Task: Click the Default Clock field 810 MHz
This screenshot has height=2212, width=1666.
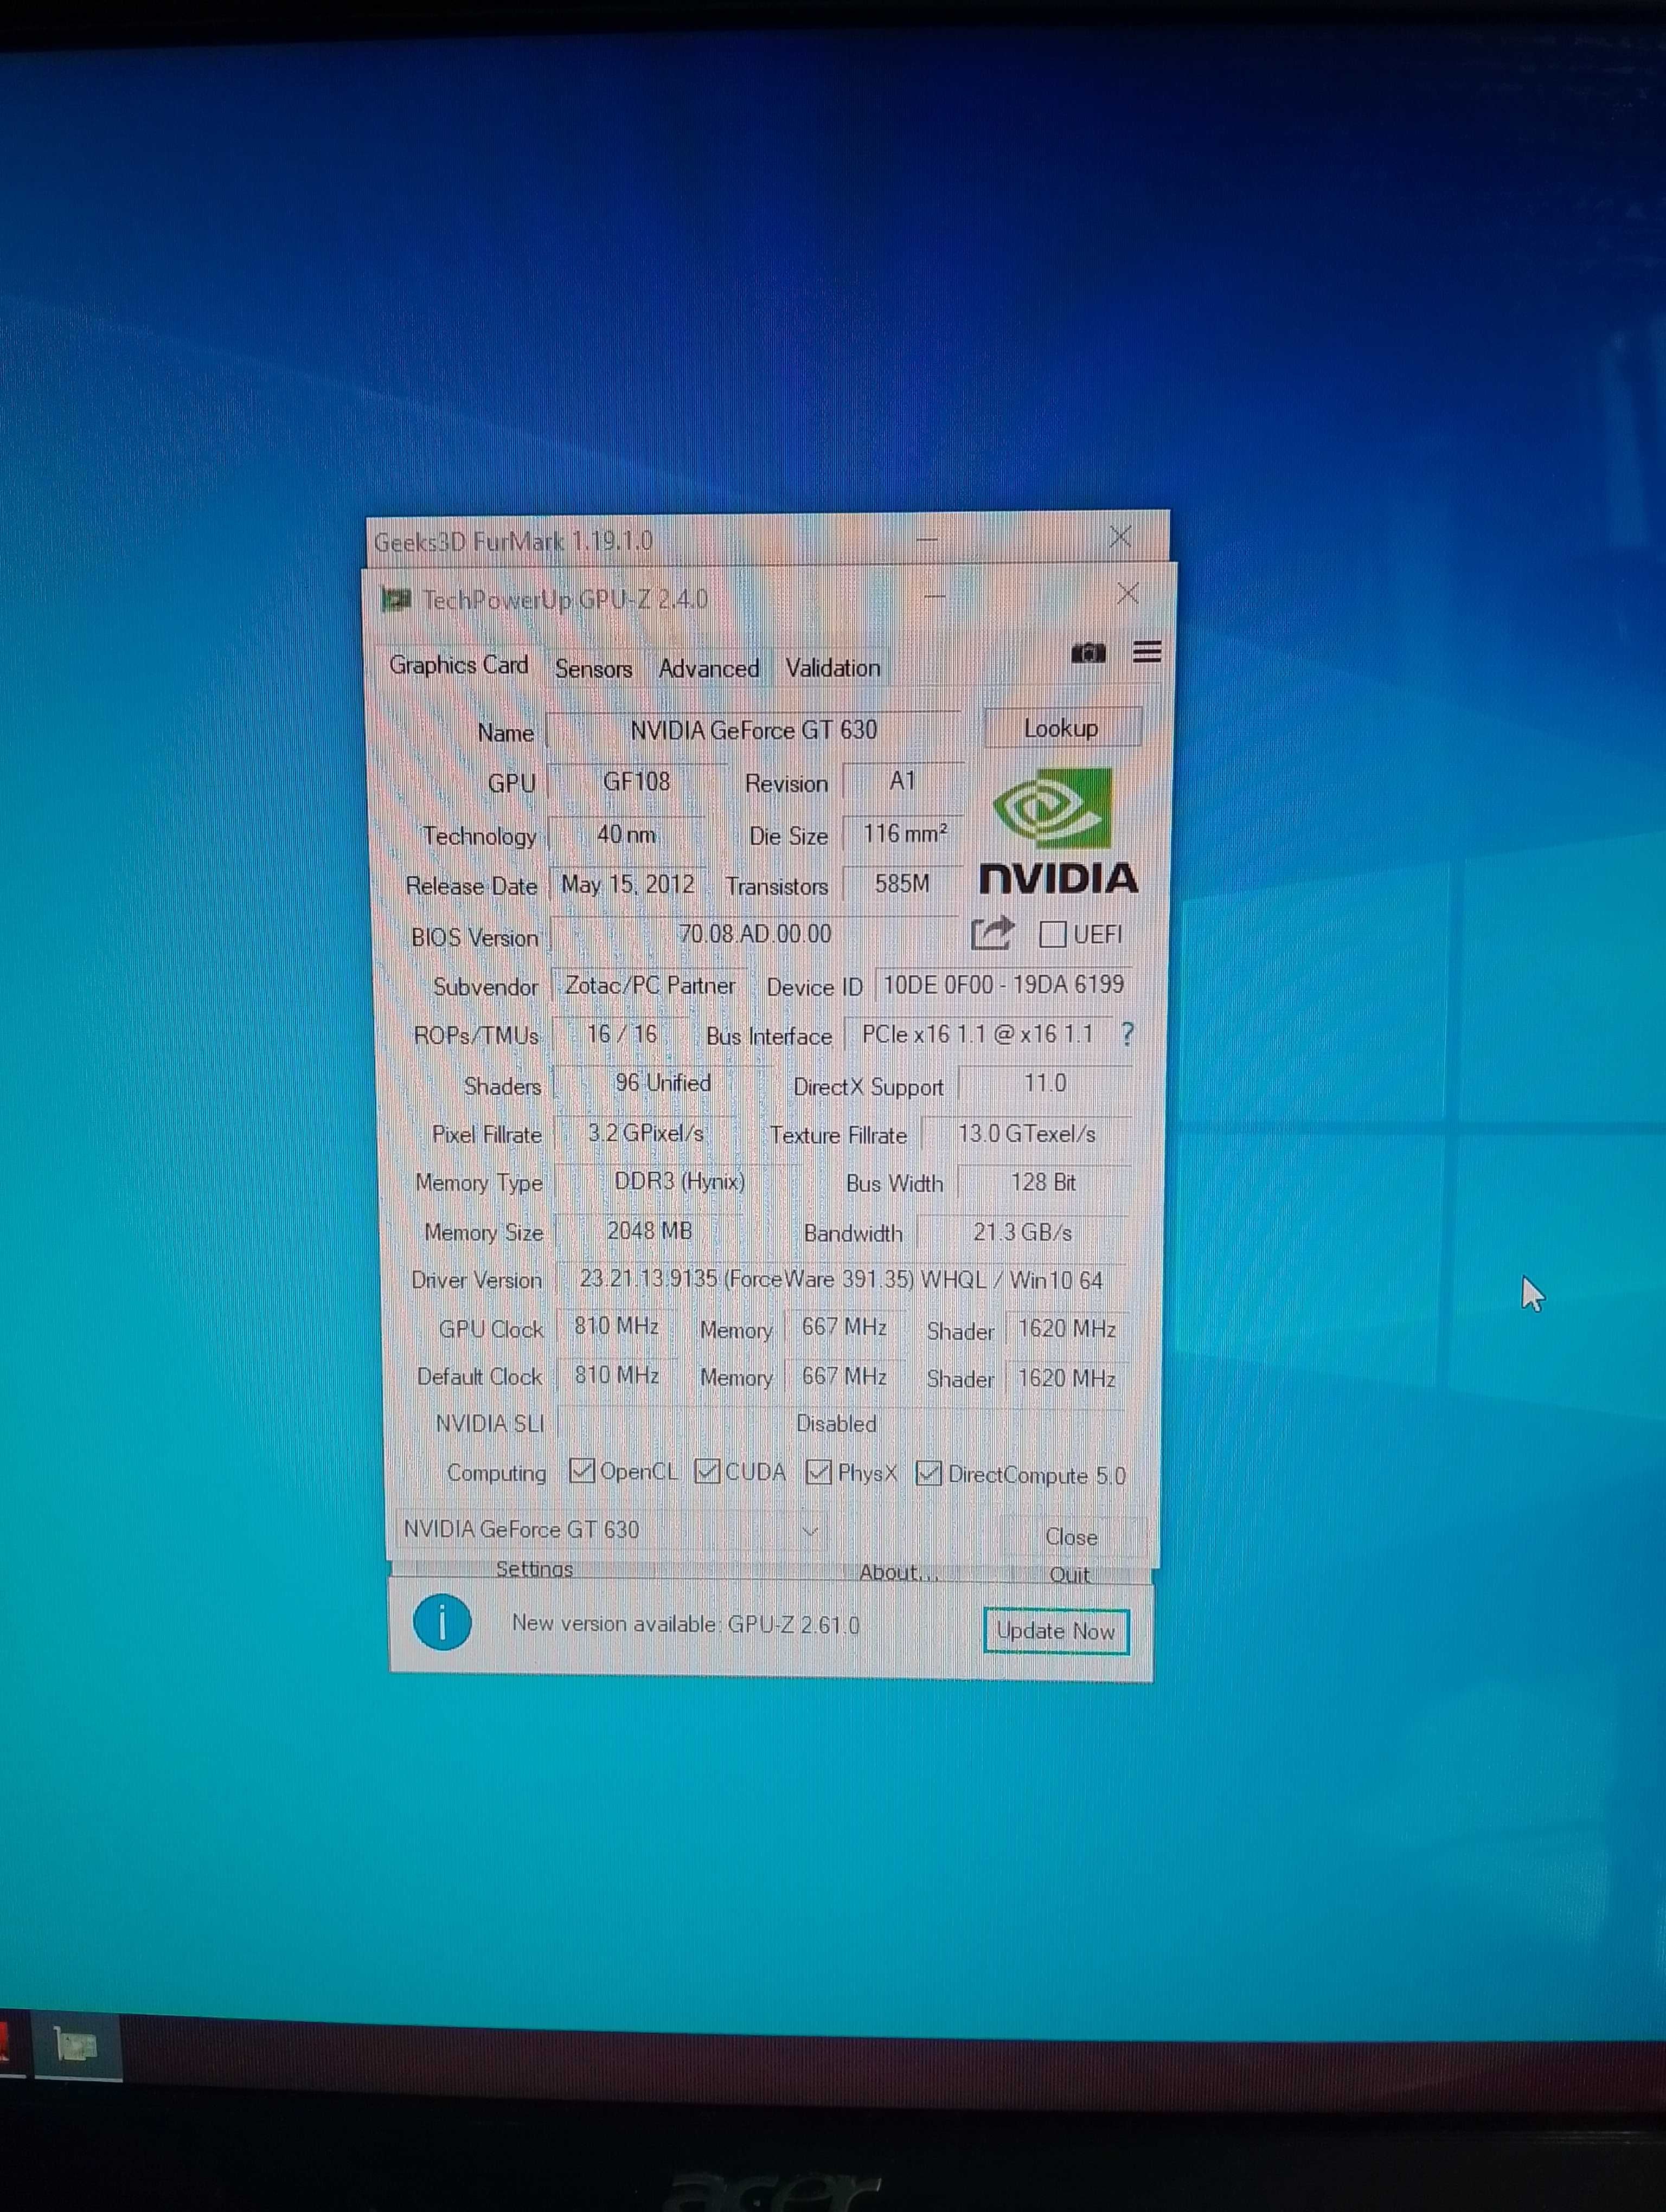Action: click(616, 1376)
